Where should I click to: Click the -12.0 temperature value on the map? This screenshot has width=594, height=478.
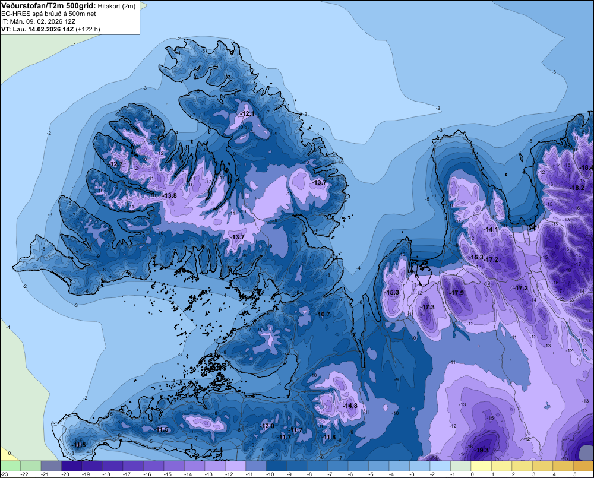tap(267, 426)
